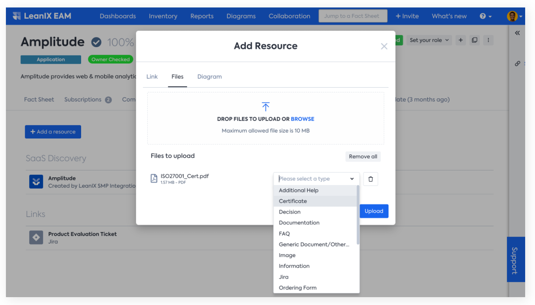Open What's new

pos(449,16)
